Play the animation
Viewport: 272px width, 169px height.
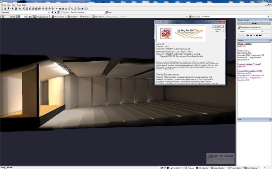254,35
